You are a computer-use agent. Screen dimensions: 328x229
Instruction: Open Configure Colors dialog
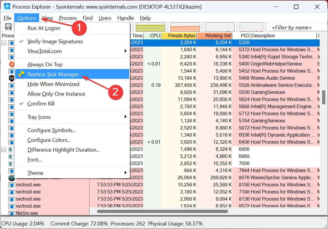tap(72, 140)
